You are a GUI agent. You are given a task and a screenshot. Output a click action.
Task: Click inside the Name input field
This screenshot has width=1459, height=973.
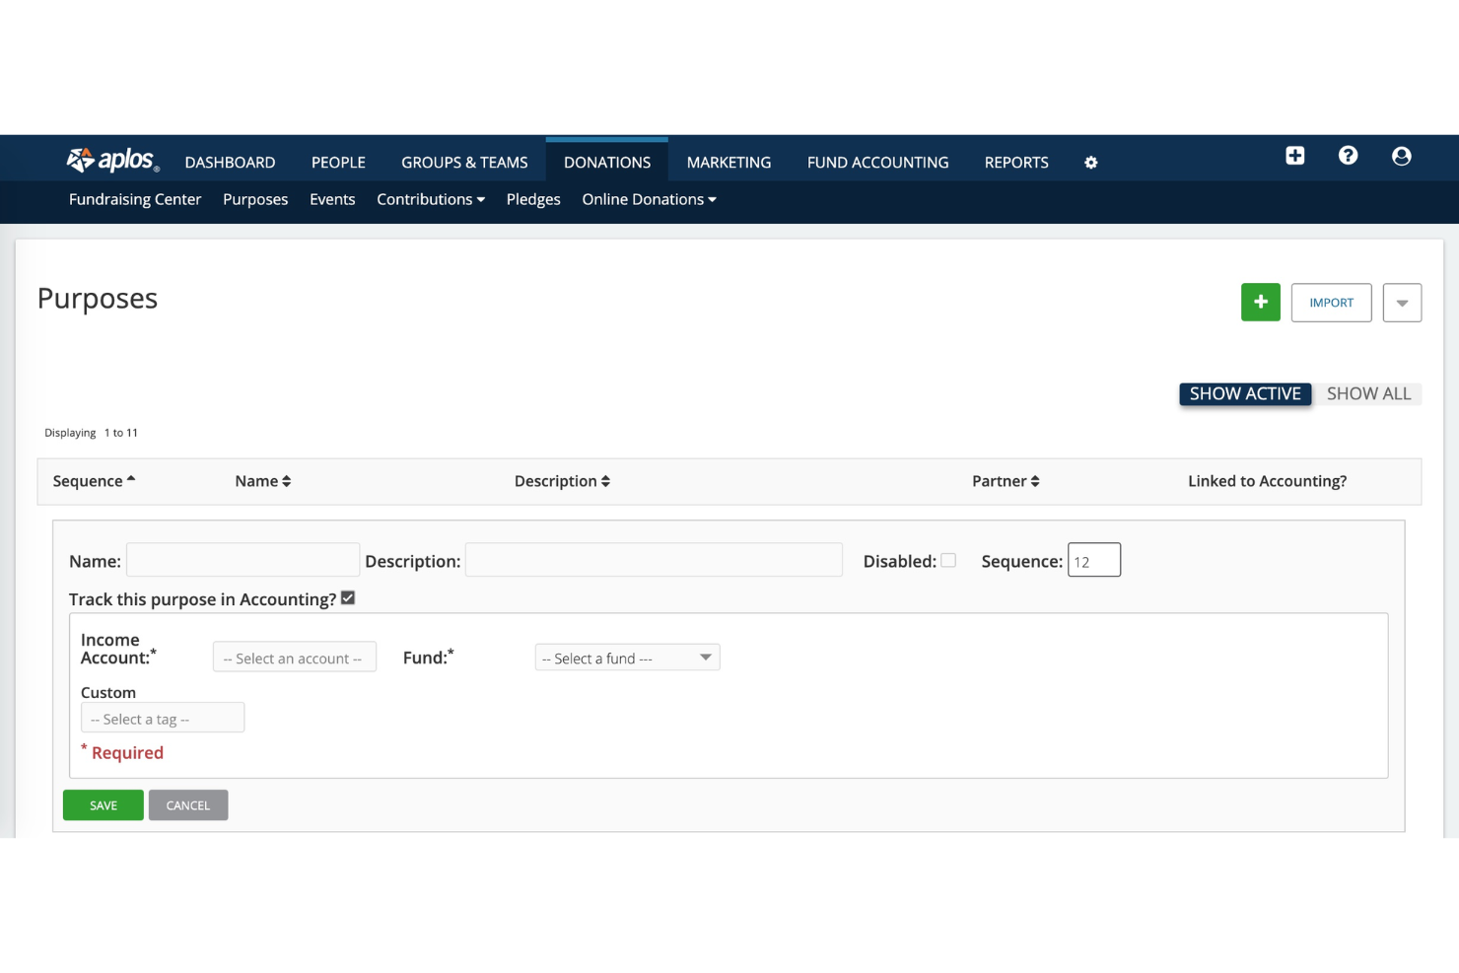(x=243, y=559)
